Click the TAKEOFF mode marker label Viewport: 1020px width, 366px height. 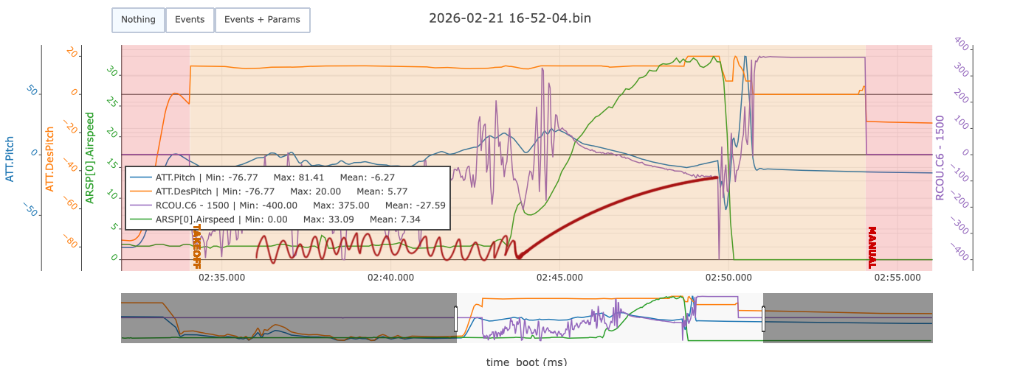click(x=196, y=246)
